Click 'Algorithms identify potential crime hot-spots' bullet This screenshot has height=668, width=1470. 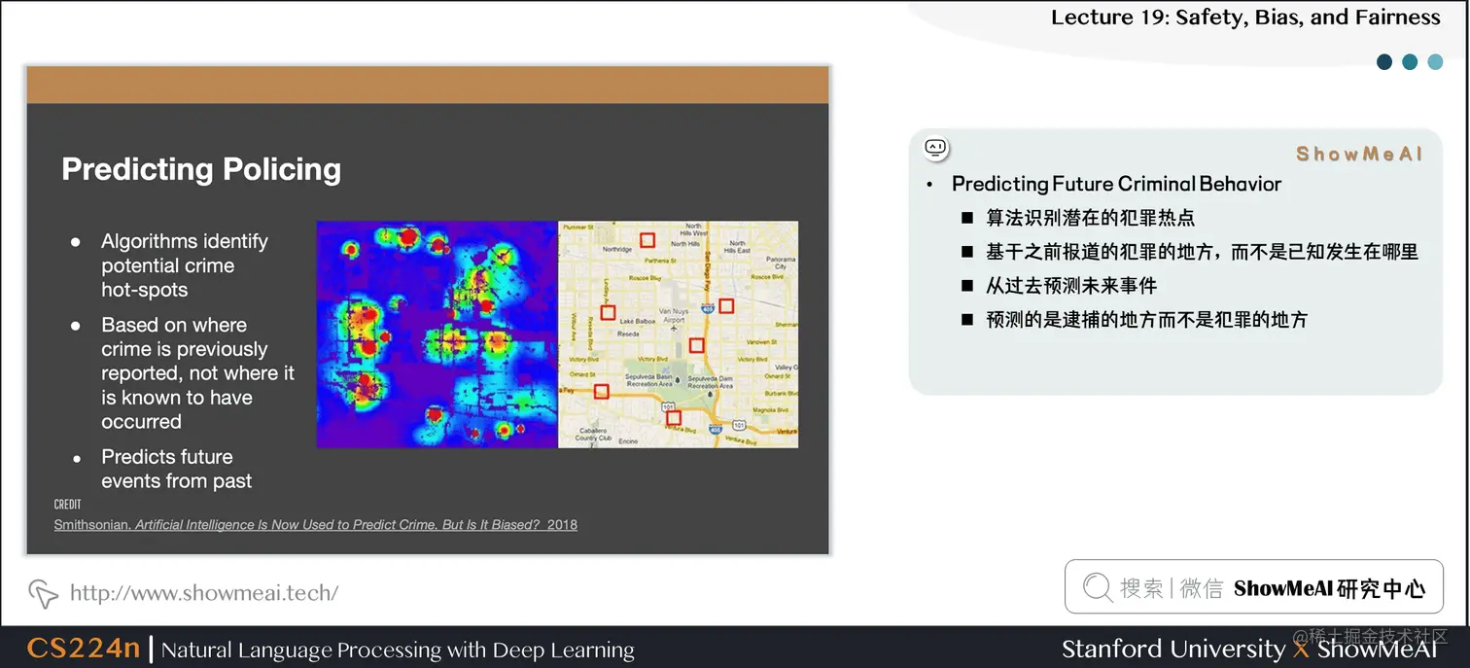(185, 265)
